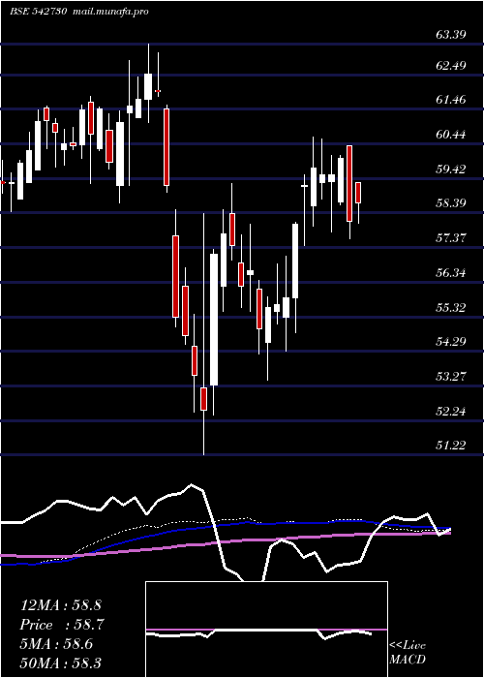Viewport: 484px width, 678px height.
Task: Click the 61.46 price axis label
Action: 451,100
